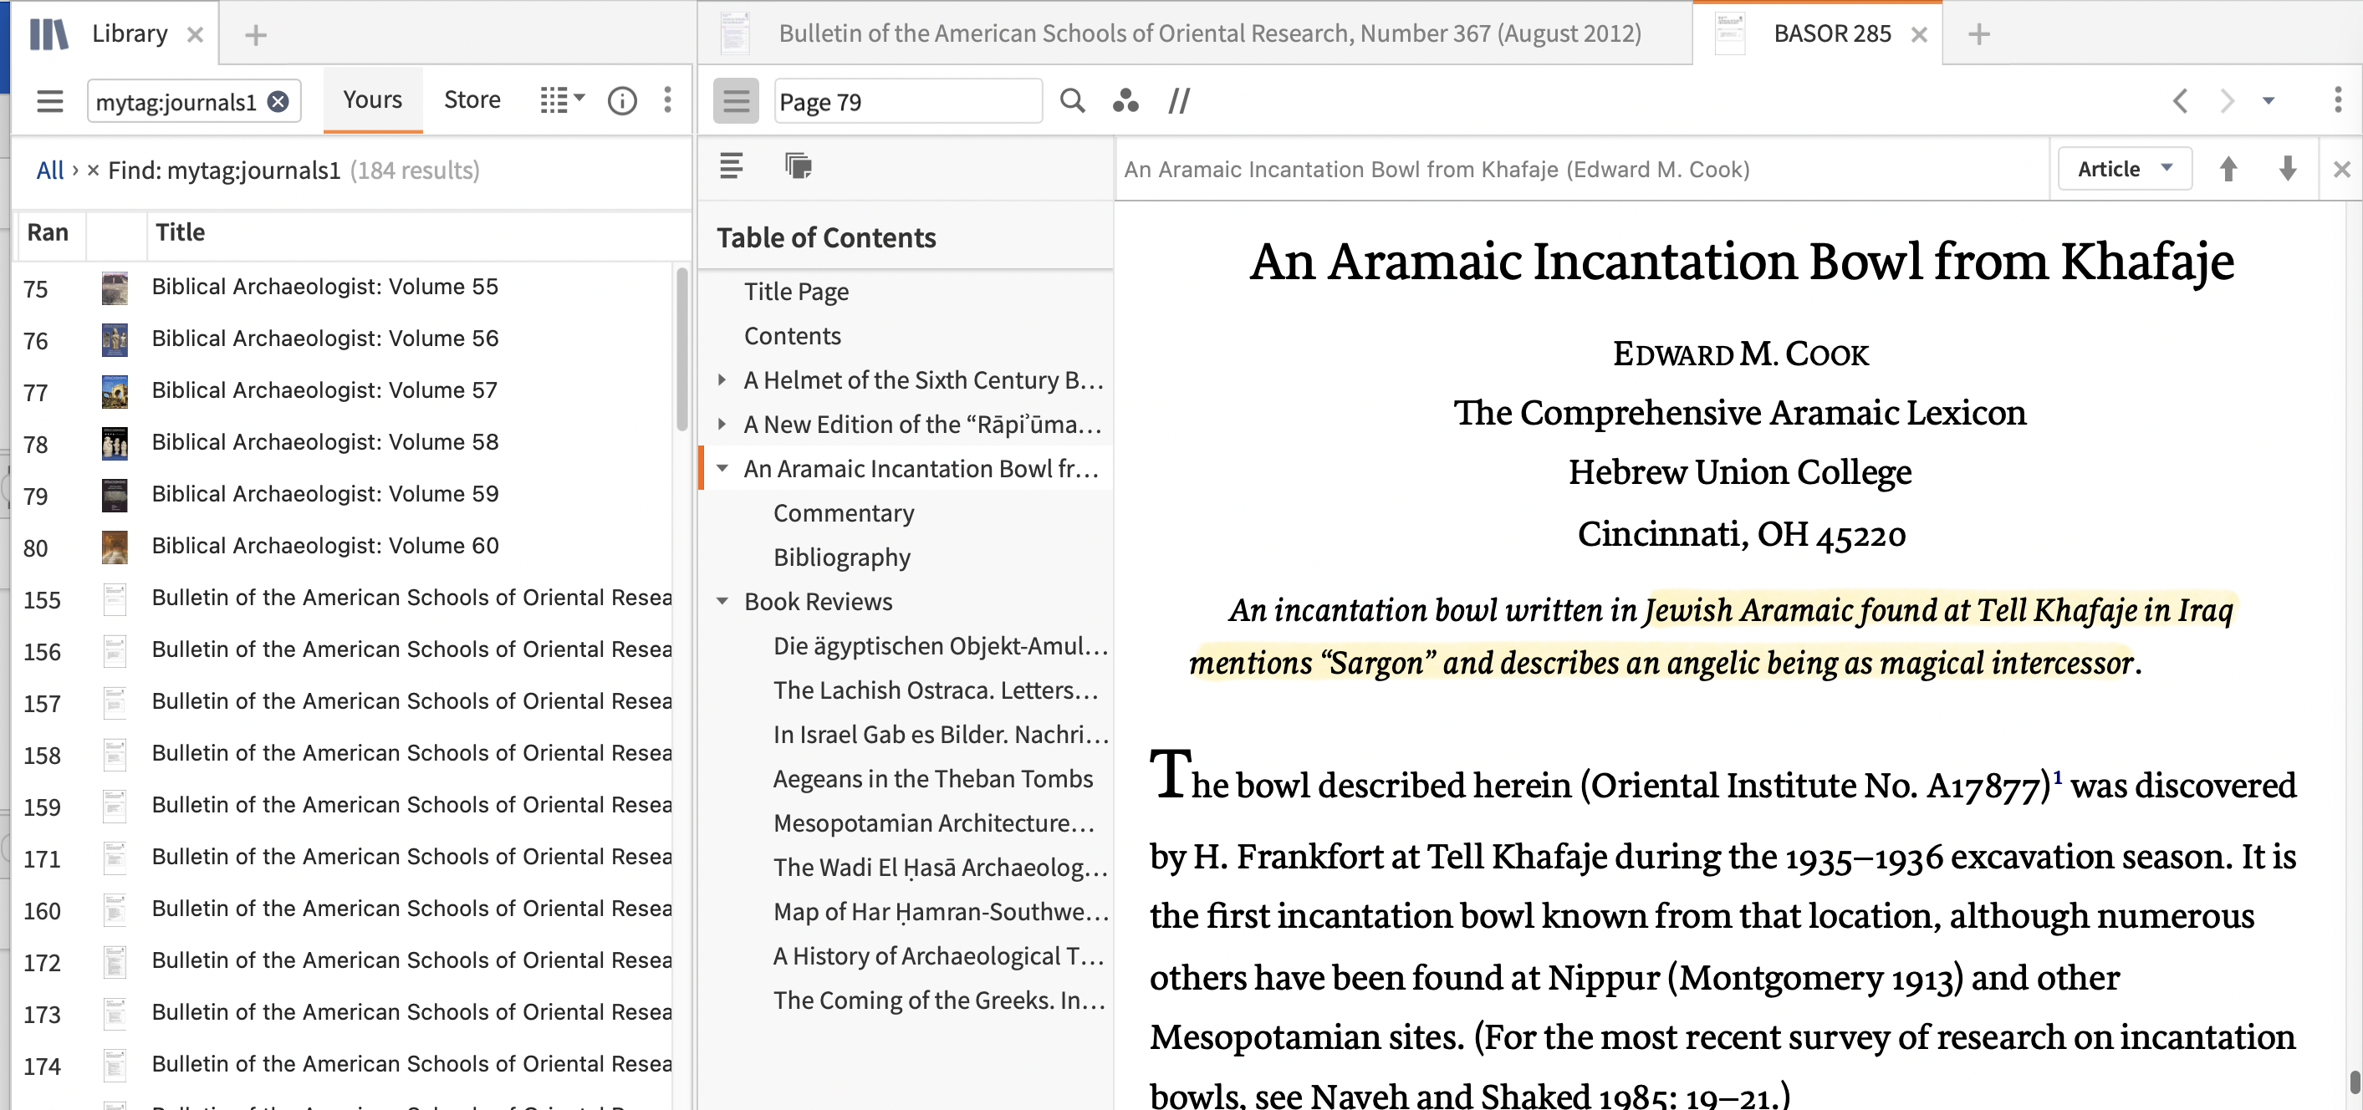Click the search magnifier in BASOR panel
Screen dimensions: 2363x1110
pos(1071,101)
